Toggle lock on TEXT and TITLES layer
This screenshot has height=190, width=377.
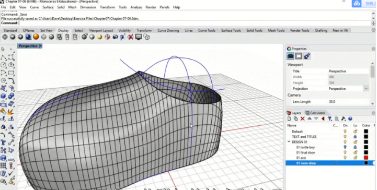[x=355, y=137]
